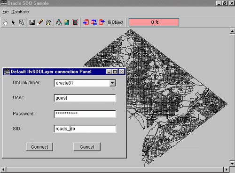Click the oracle81 driver combo box
235x173 pixels.
(x=85, y=83)
